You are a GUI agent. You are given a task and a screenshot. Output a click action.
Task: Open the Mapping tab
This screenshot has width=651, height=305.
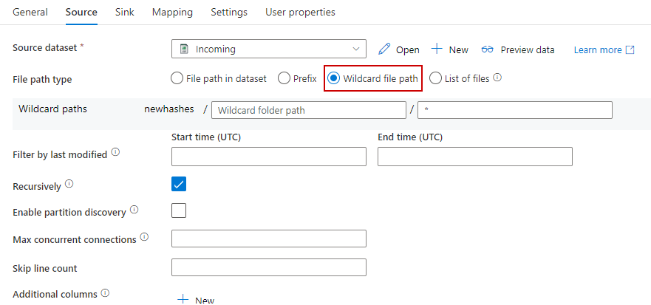click(172, 13)
